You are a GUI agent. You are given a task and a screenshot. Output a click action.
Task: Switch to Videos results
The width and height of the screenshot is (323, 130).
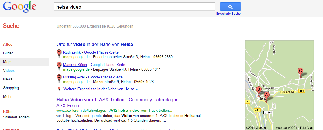coord(9,70)
